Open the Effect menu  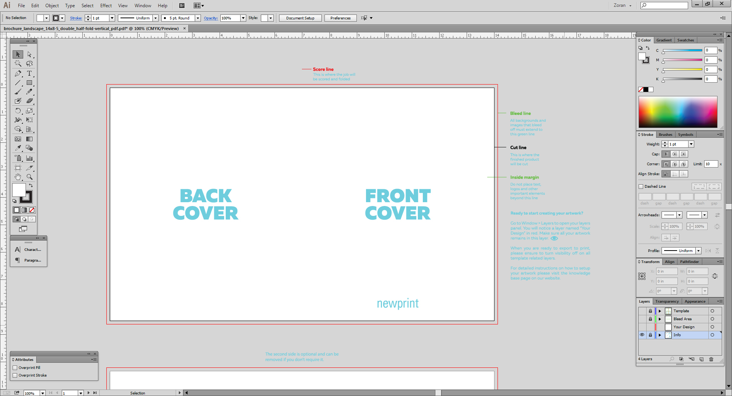(x=106, y=5)
